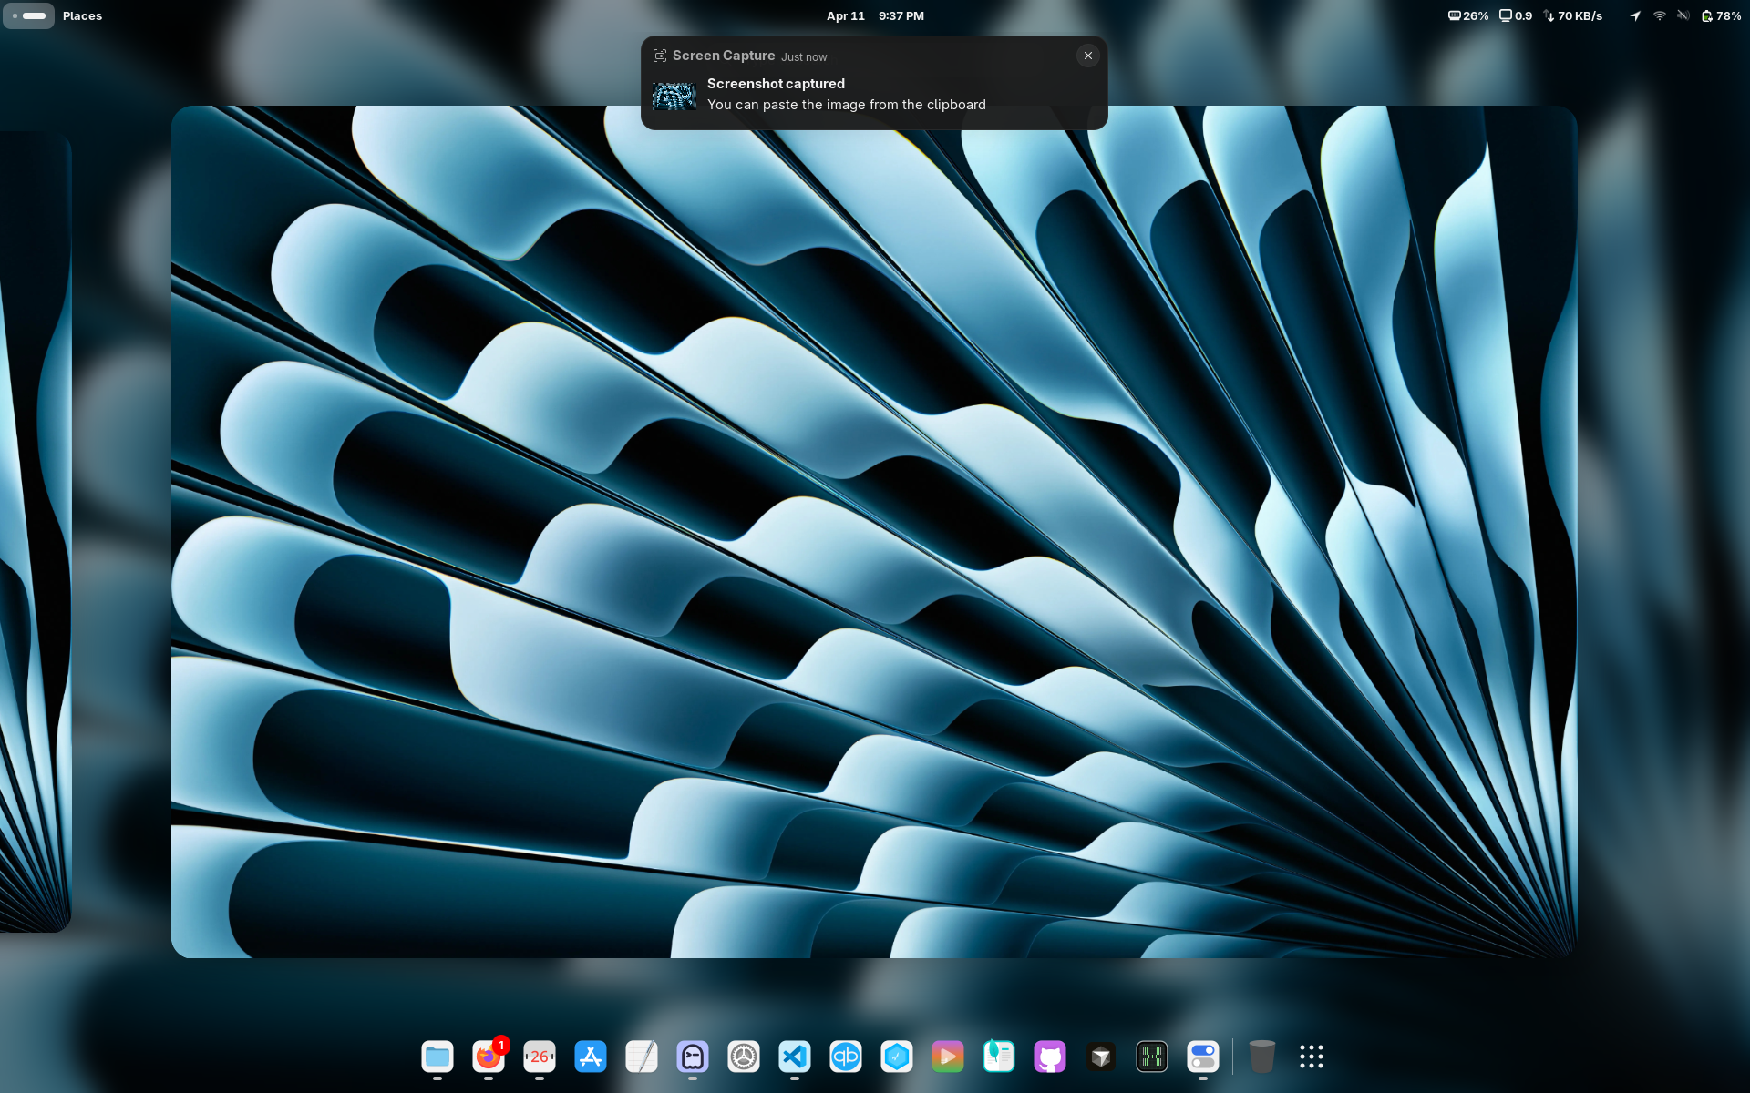Open the date and time menu
The width and height of the screenshot is (1750, 1093).
pos(875,15)
